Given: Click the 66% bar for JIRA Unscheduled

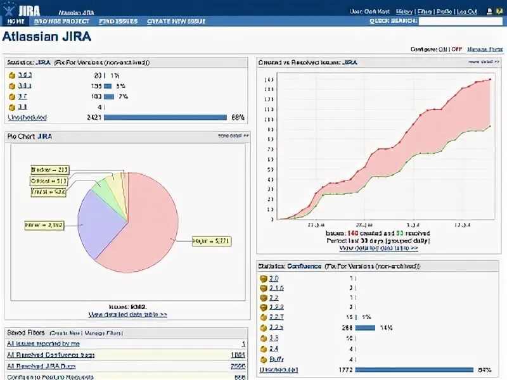Looking at the screenshot, I should coord(165,117).
